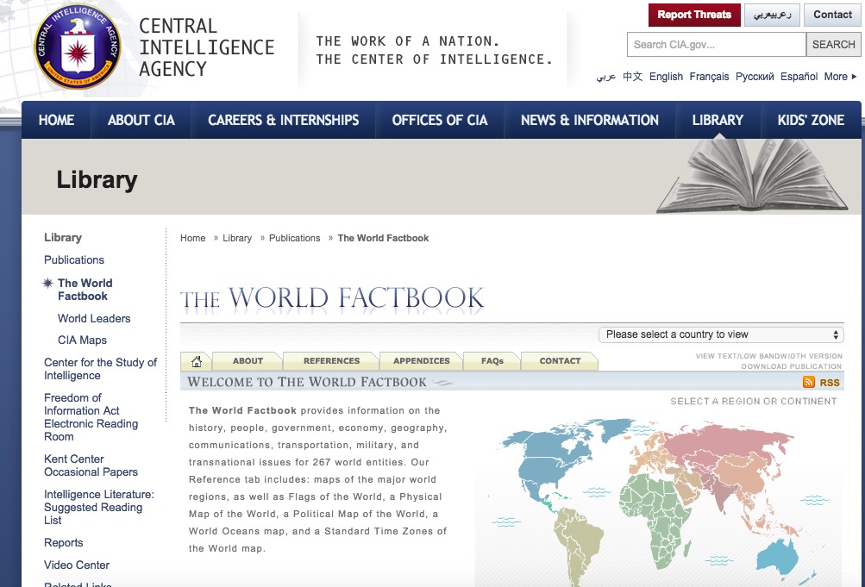Switch language to Français
This screenshot has height=587, width=865.
(x=709, y=77)
